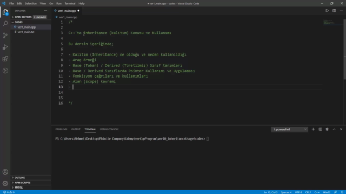Expand the Outline section
The height and width of the screenshot is (194, 346).
31,177
